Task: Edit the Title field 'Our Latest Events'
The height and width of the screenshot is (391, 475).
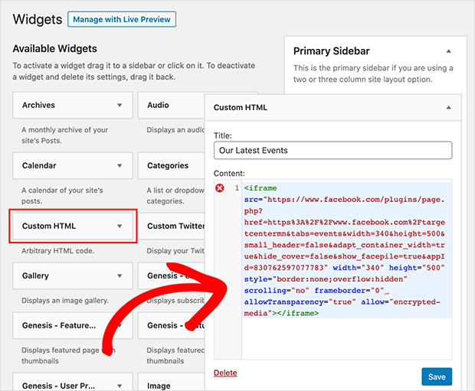Action: pyautogui.click(x=333, y=151)
